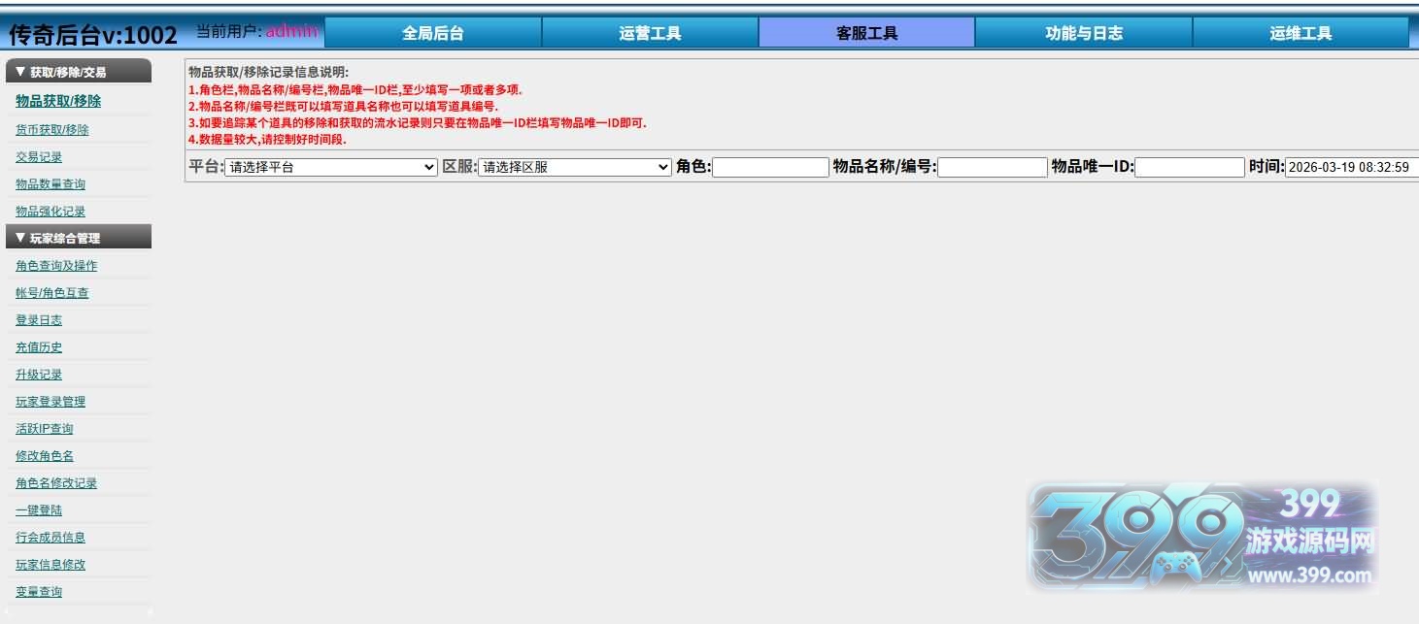Viewport: 1419px width, 624px height.
Task: Click the 物品获取/移除记录信息说明 heading
Action: coord(268,72)
